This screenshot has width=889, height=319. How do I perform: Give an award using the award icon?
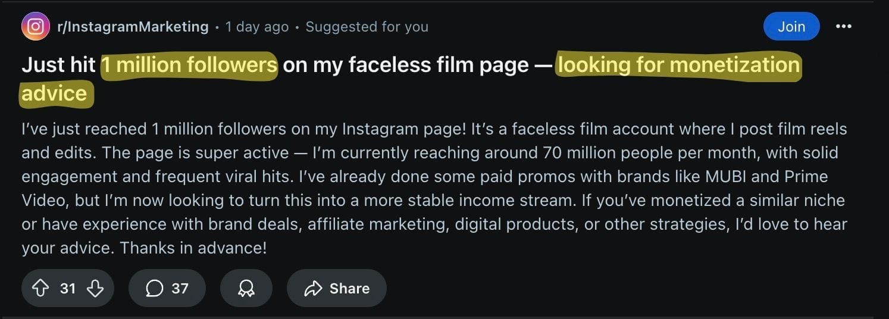pos(246,289)
